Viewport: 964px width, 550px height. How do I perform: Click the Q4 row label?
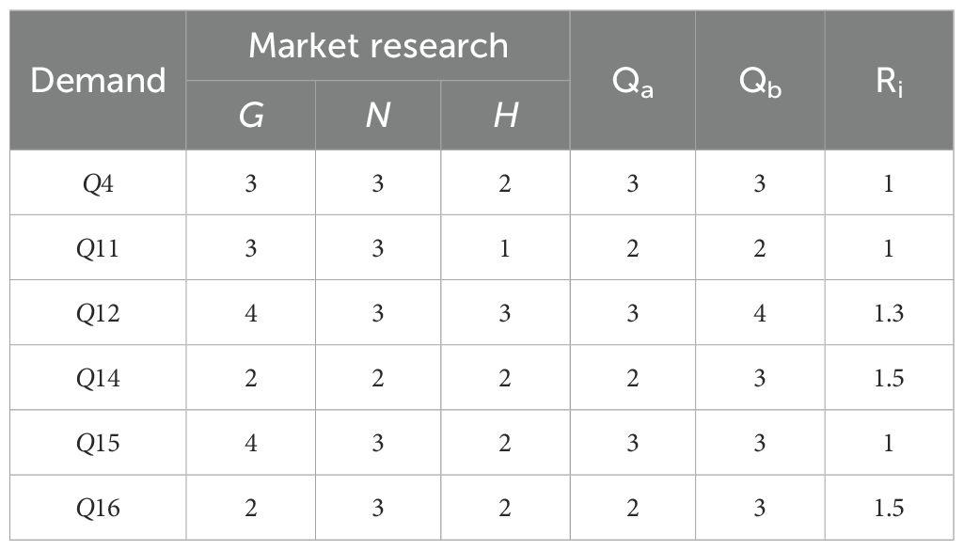click(x=98, y=183)
